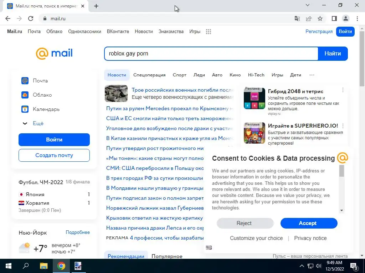365x273 pixels.
Task: Go back with browser back arrow
Action: (x=8, y=18)
